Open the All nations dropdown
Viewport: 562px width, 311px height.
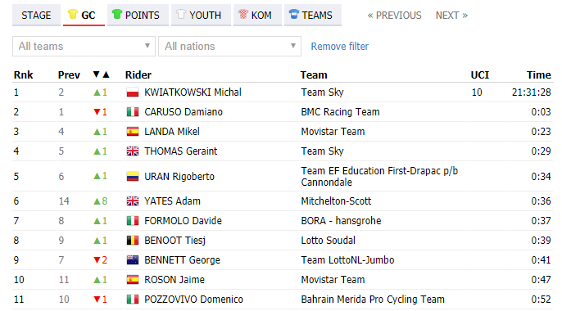(229, 46)
